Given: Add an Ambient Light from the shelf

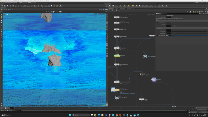Looking at the screenshot, I should [x=151, y=6].
